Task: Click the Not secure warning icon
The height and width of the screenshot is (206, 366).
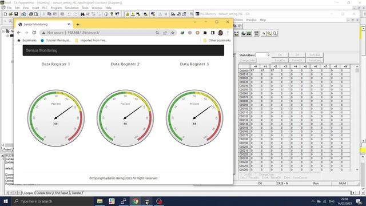Action: point(43,33)
